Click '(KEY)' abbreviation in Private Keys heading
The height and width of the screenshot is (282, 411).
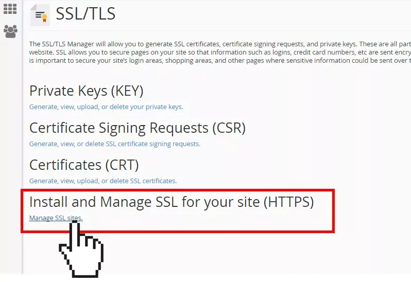127,91
